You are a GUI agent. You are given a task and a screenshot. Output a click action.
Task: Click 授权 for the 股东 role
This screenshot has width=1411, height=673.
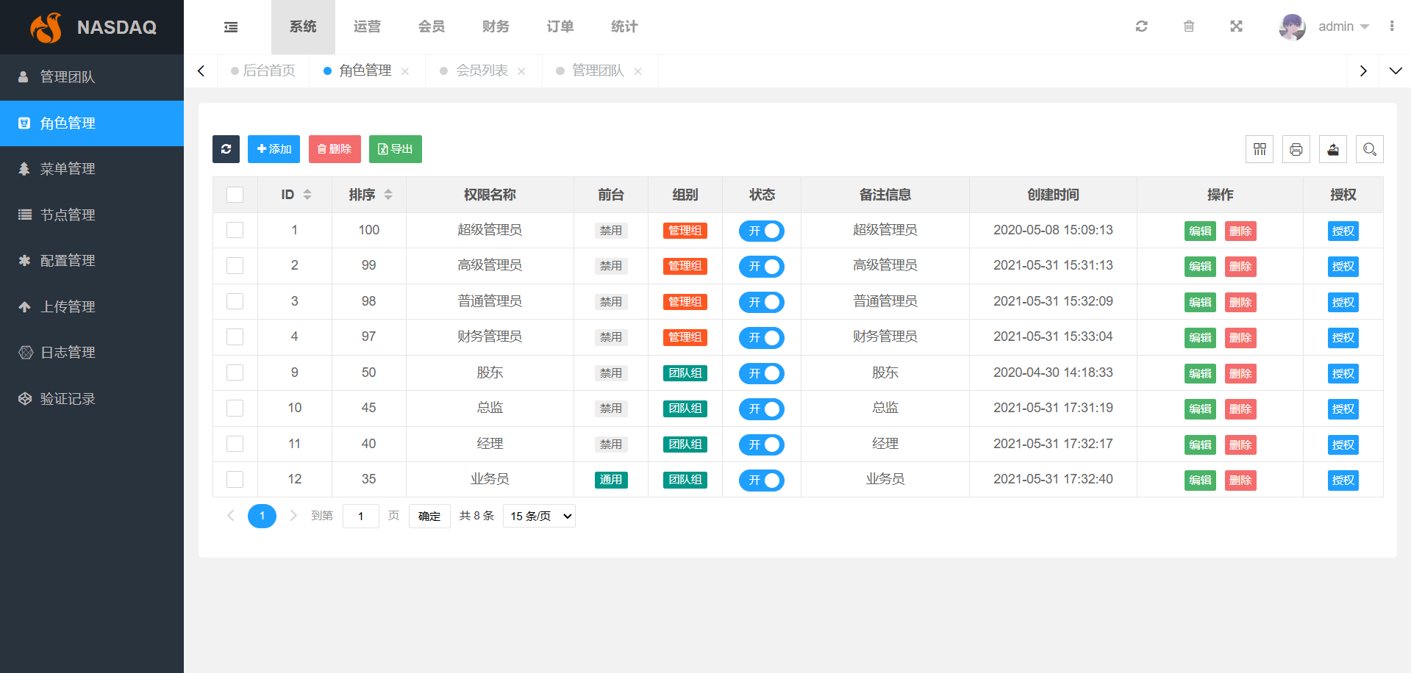1343,373
